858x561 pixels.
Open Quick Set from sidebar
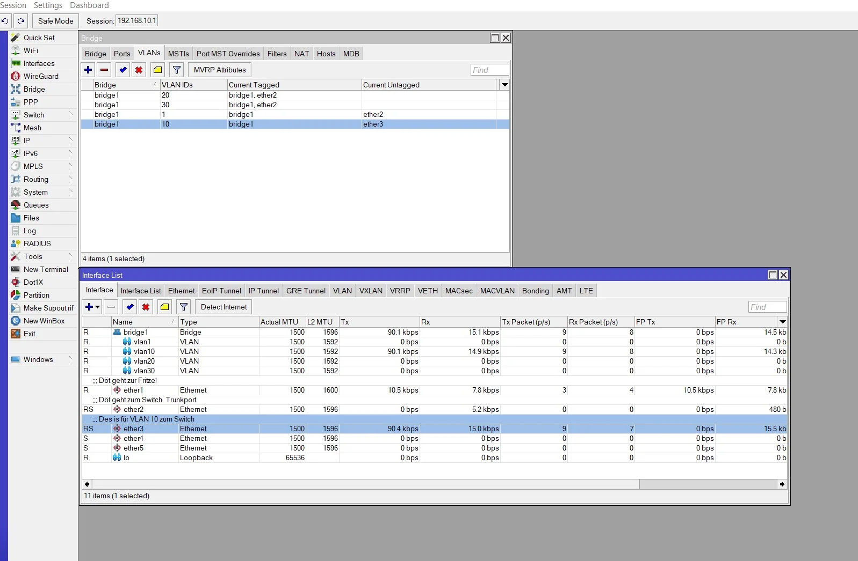39,38
